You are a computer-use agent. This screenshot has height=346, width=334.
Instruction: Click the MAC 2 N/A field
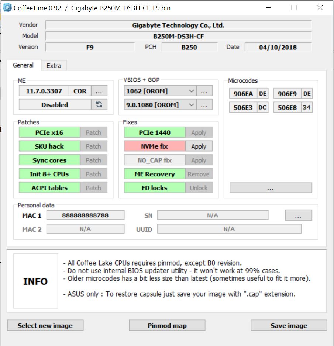[x=85, y=229]
